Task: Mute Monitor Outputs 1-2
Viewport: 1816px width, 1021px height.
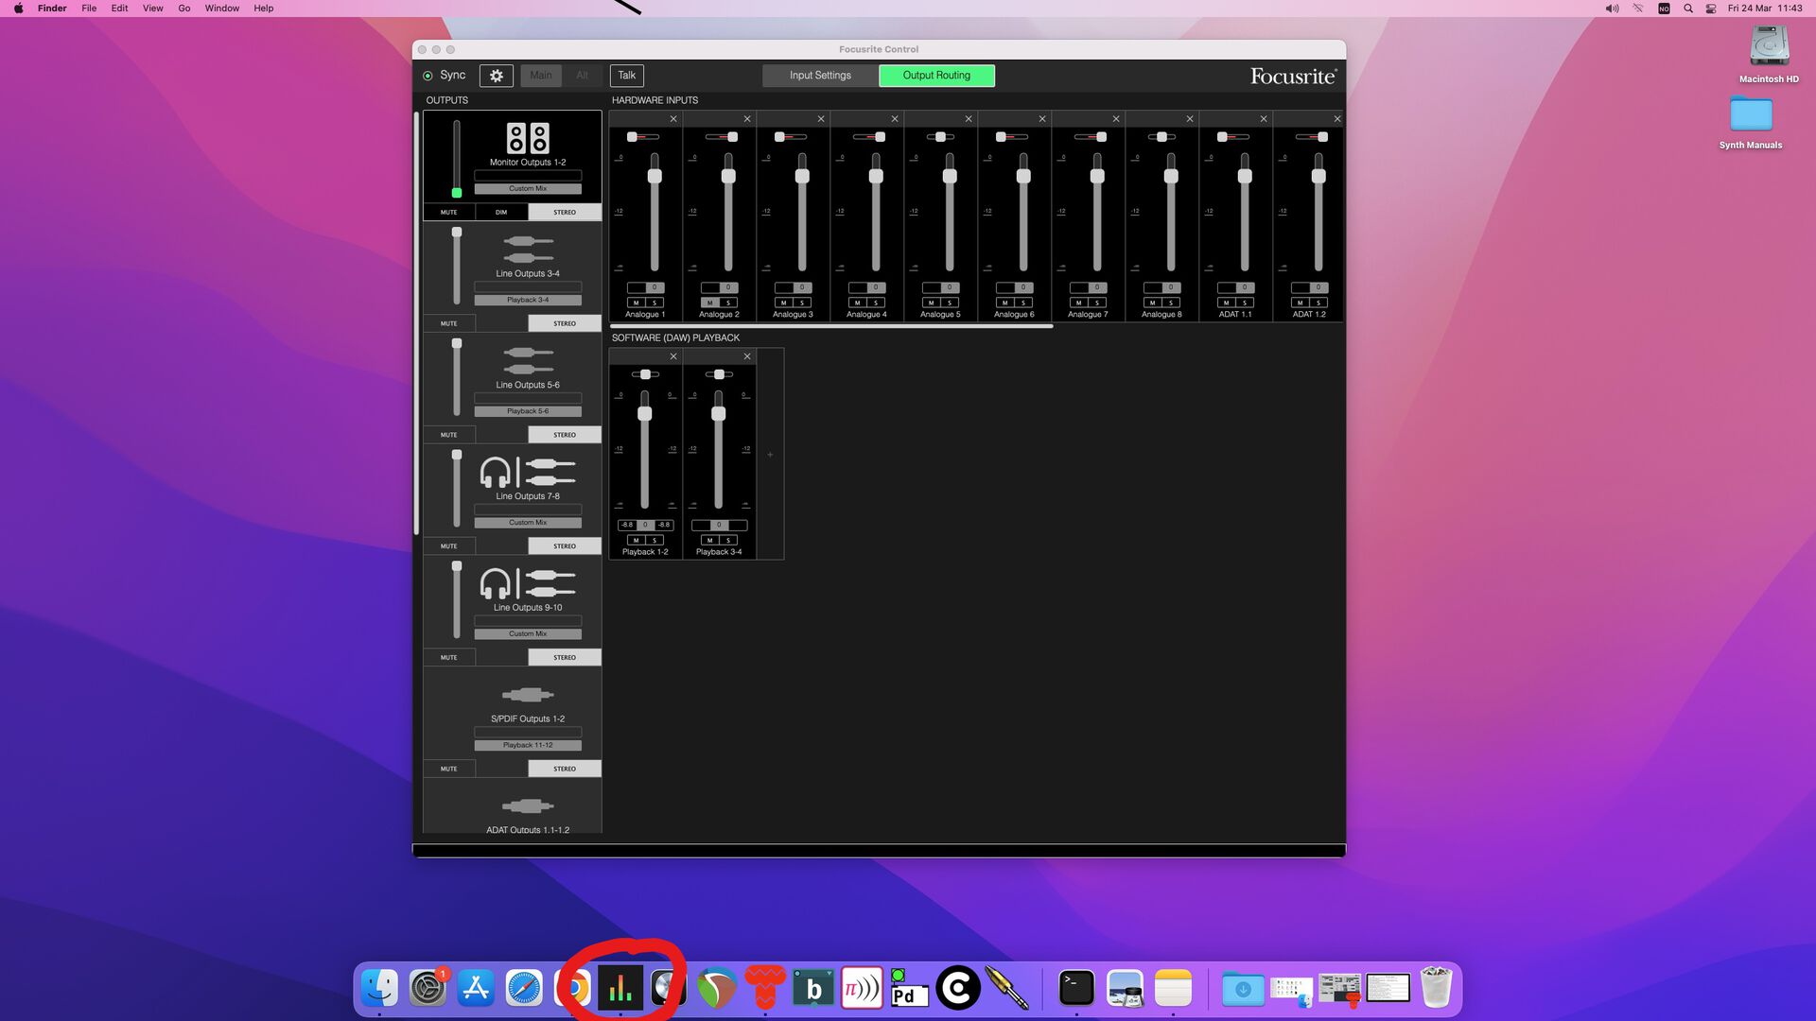Action: pos(448,213)
